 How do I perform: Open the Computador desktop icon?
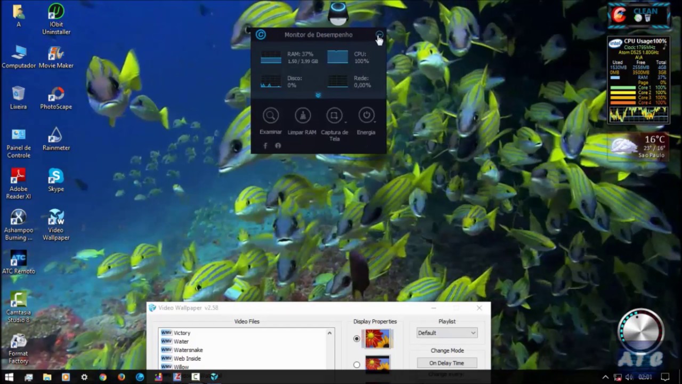[x=19, y=57]
